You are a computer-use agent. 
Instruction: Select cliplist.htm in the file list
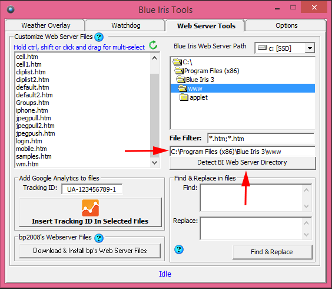(31, 72)
